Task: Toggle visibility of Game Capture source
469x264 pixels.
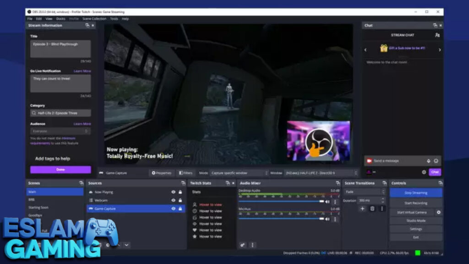Action: point(173,209)
